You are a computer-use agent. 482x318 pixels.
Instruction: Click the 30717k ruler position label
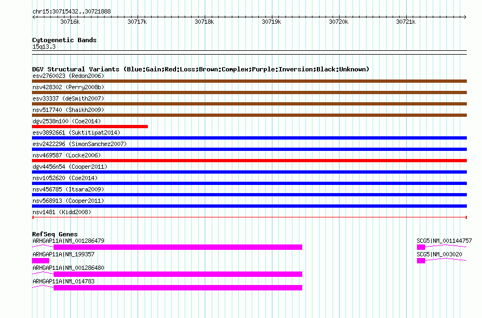[x=137, y=22]
